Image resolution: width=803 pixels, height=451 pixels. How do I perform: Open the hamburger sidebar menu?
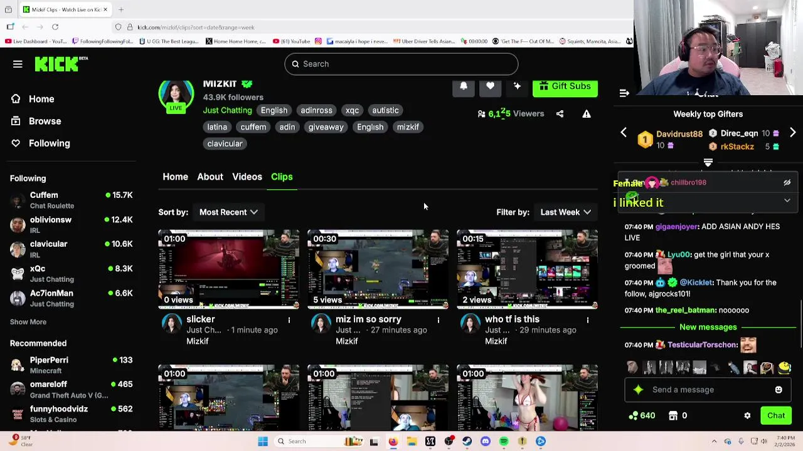click(x=18, y=64)
